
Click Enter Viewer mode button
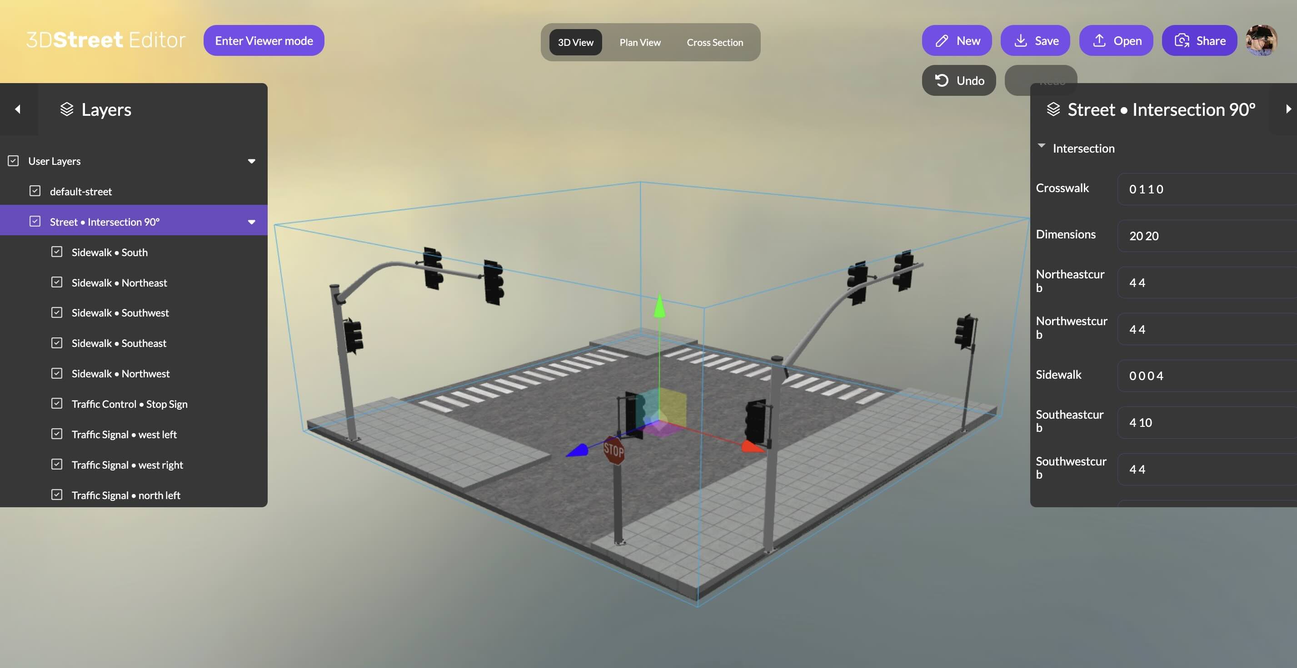264,41
